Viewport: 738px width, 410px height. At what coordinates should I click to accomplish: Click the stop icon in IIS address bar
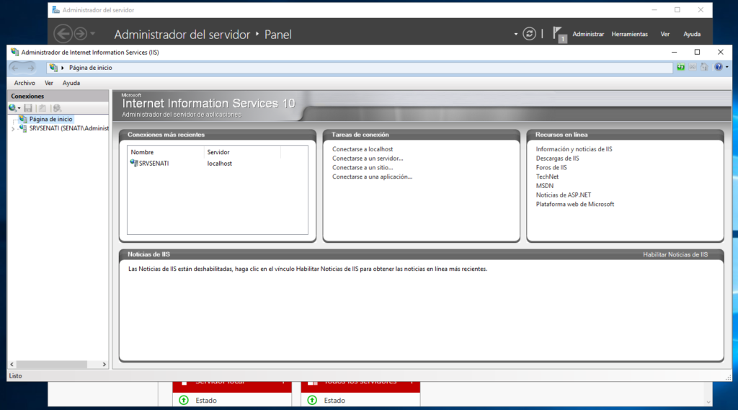[693, 67]
